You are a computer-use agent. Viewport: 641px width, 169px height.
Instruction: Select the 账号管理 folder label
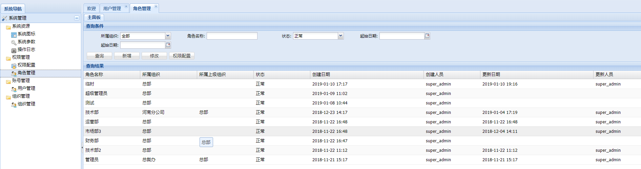click(21, 80)
